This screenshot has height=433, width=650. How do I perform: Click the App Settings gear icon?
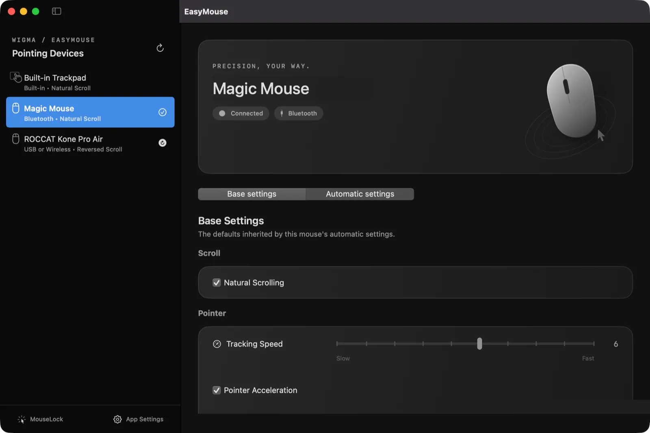pos(117,419)
